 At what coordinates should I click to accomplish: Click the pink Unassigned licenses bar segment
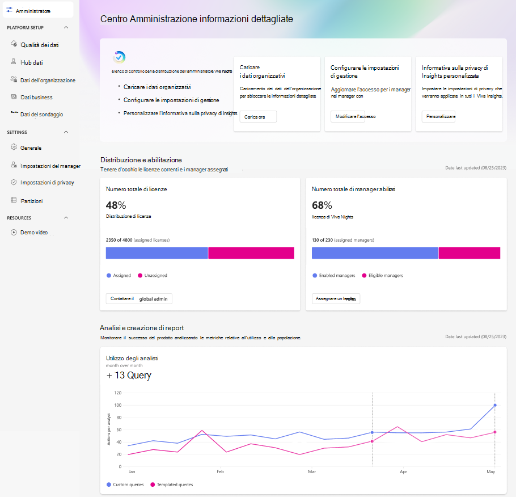[x=251, y=253]
